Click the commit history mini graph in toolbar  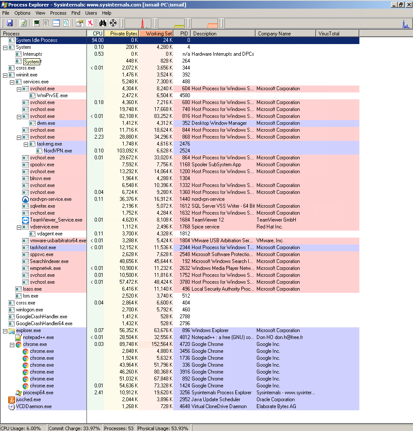[x=171, y=23]
